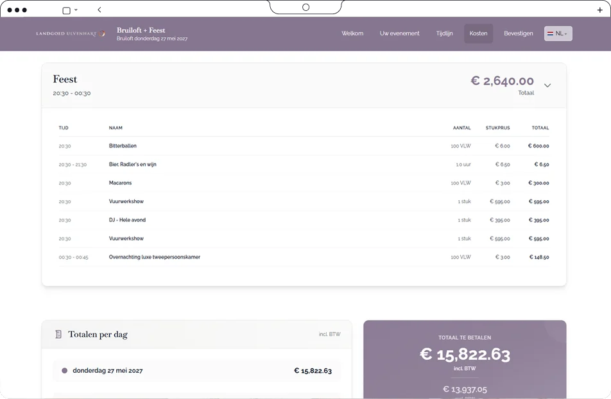Click the 00:30 - 00:45 time cell

(74, 258)
